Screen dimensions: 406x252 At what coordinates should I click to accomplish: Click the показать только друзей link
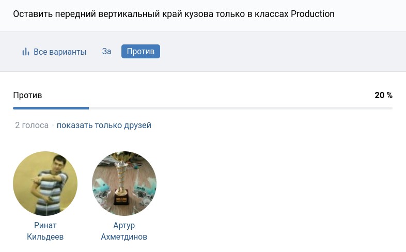[104, 125]
